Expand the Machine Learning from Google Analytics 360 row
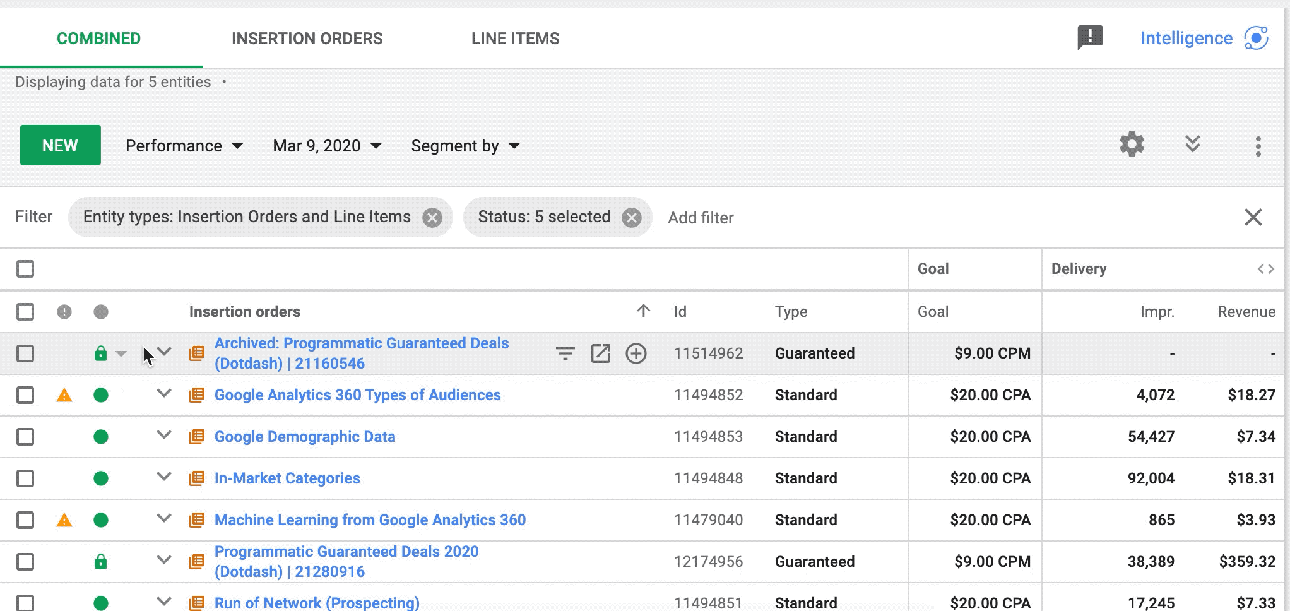 (164, 519)
